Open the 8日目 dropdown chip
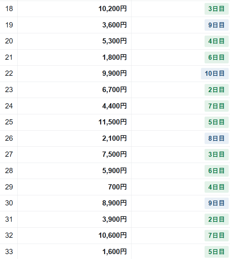Viewport: 230px width, 259px height. (x=217, y=138)
